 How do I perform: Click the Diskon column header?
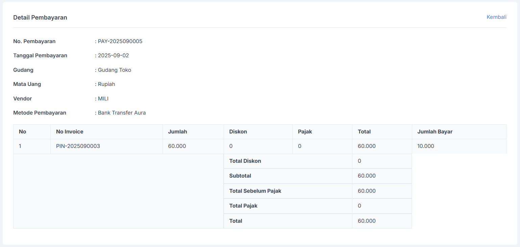[x=238, y=132]
